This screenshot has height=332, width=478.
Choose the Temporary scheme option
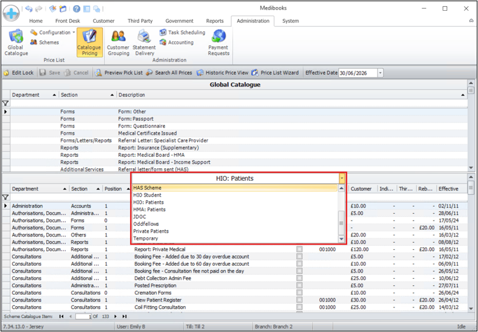click(235, 238)
